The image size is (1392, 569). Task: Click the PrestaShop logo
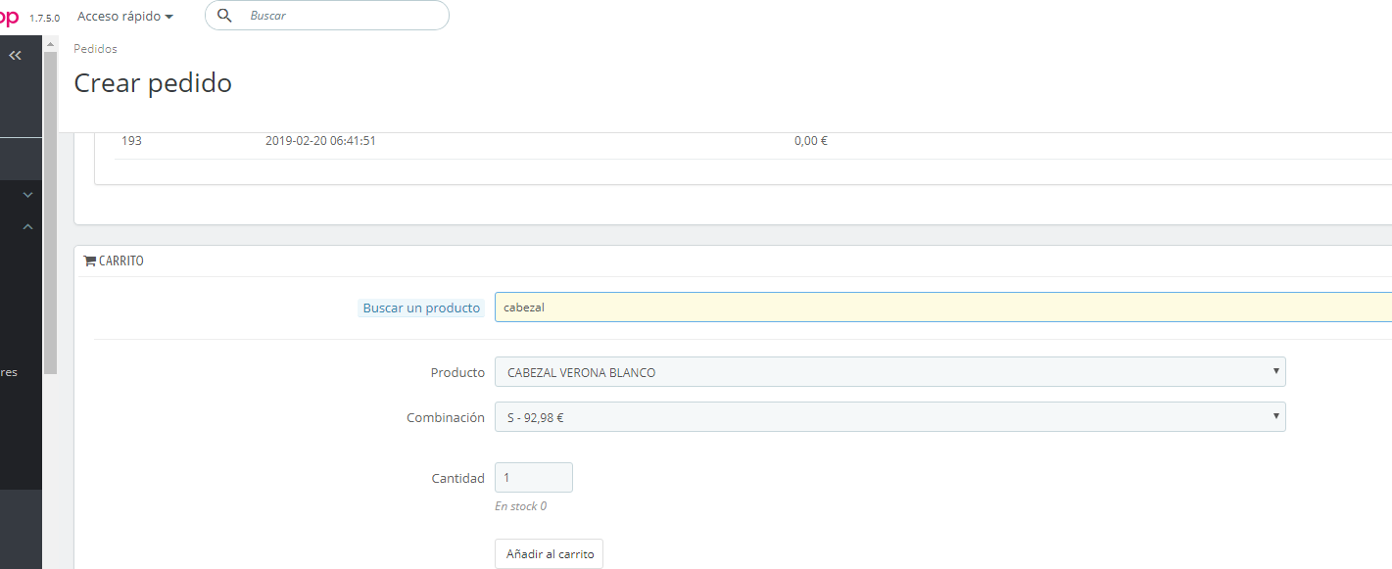(10, 17)
